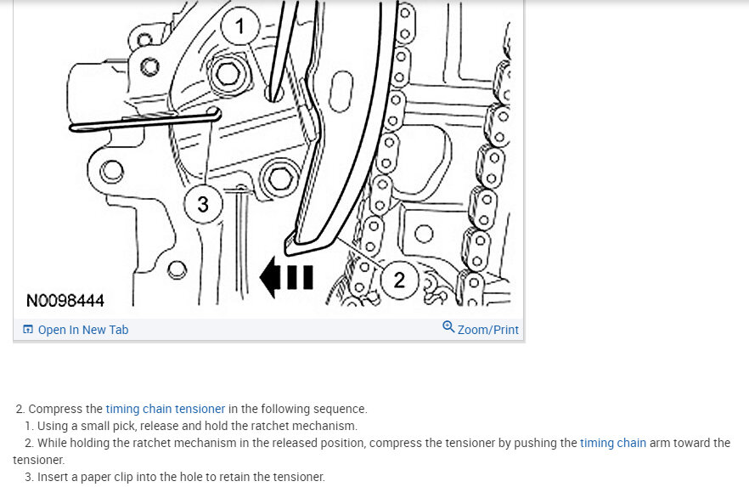Follow the timing chain tensioner link
The width and height of the screenshot is (749, 487).
click(x=166, y=409)
